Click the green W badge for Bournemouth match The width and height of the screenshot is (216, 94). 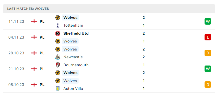click(x=208, y=69)
